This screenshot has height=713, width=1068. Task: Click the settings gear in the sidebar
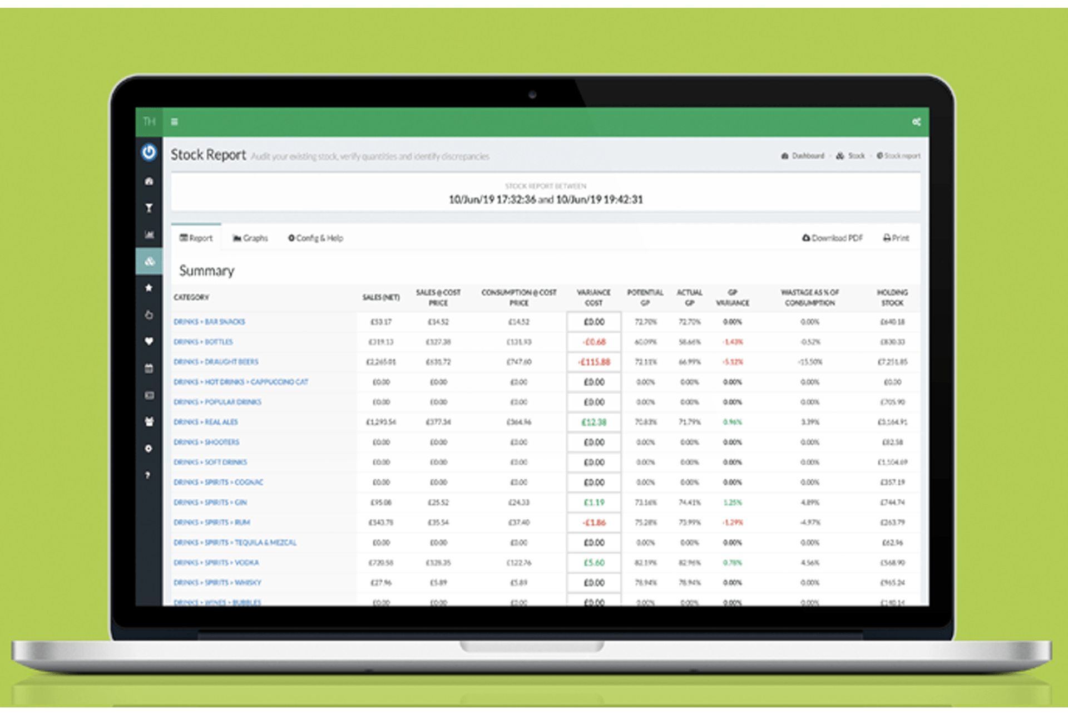click(149, 449)
